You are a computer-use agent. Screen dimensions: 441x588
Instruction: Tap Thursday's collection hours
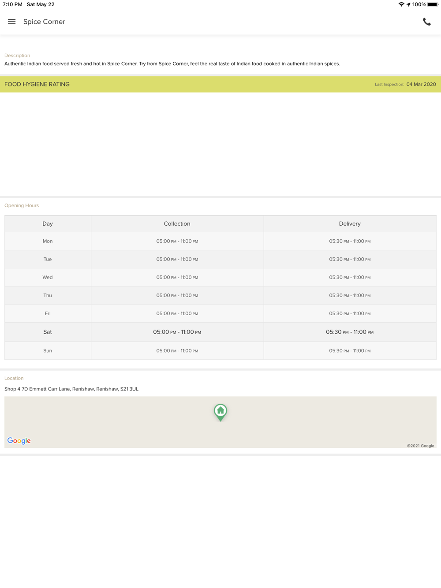tap(177, 295)
